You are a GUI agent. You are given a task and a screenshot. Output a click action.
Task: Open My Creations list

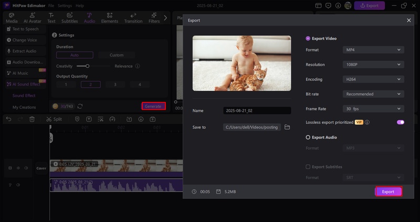[24, 107]
